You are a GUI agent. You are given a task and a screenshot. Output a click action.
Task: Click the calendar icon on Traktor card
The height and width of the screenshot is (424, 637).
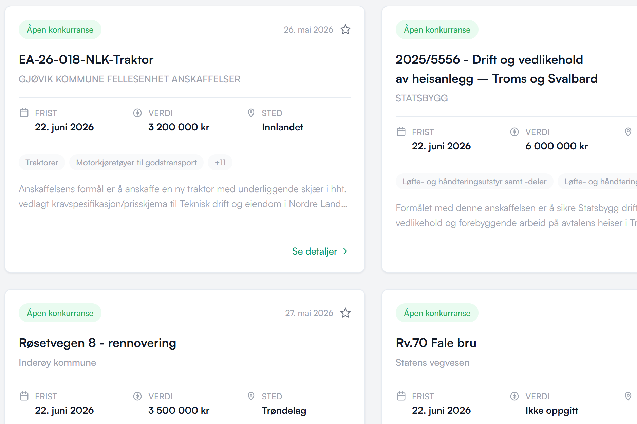tap(24, 113)
